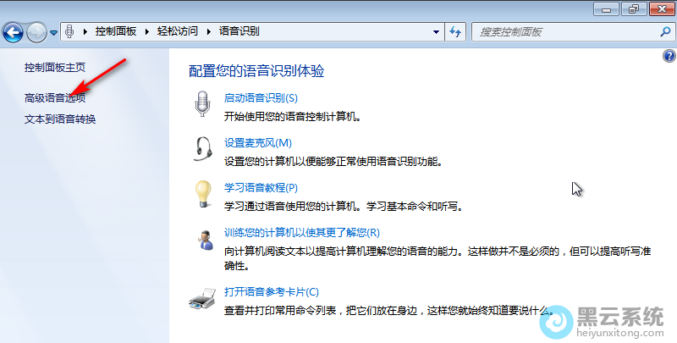Open the recent pages dropdown arrow

pos(54,32)
